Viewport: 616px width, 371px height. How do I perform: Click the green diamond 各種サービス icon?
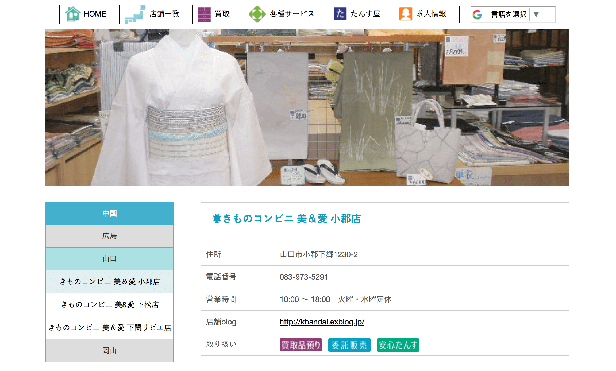click(257, 14)
